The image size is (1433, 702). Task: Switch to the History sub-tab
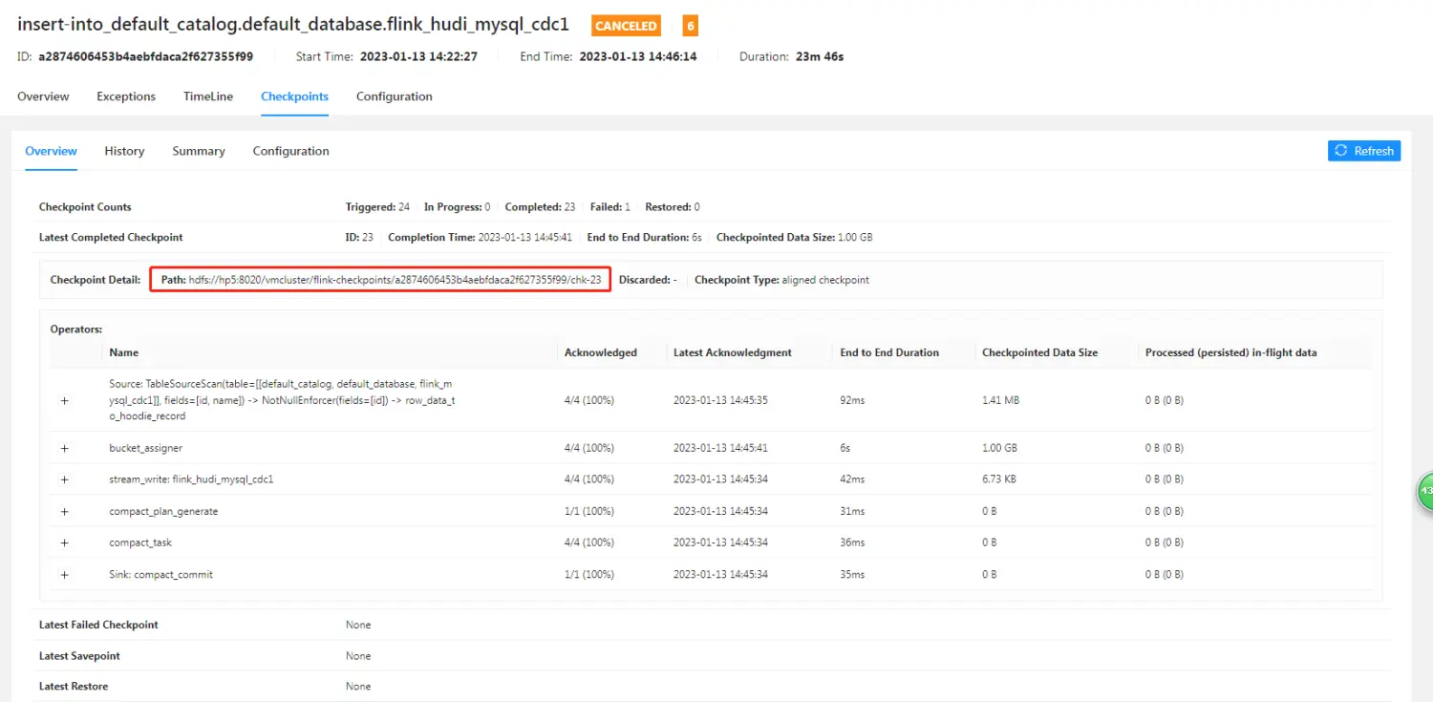coord(124,151)
